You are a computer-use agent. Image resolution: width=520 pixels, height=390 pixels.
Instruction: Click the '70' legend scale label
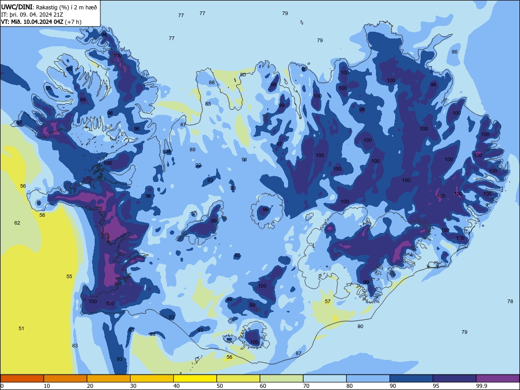pyautogui.click(x=306, y=386)
